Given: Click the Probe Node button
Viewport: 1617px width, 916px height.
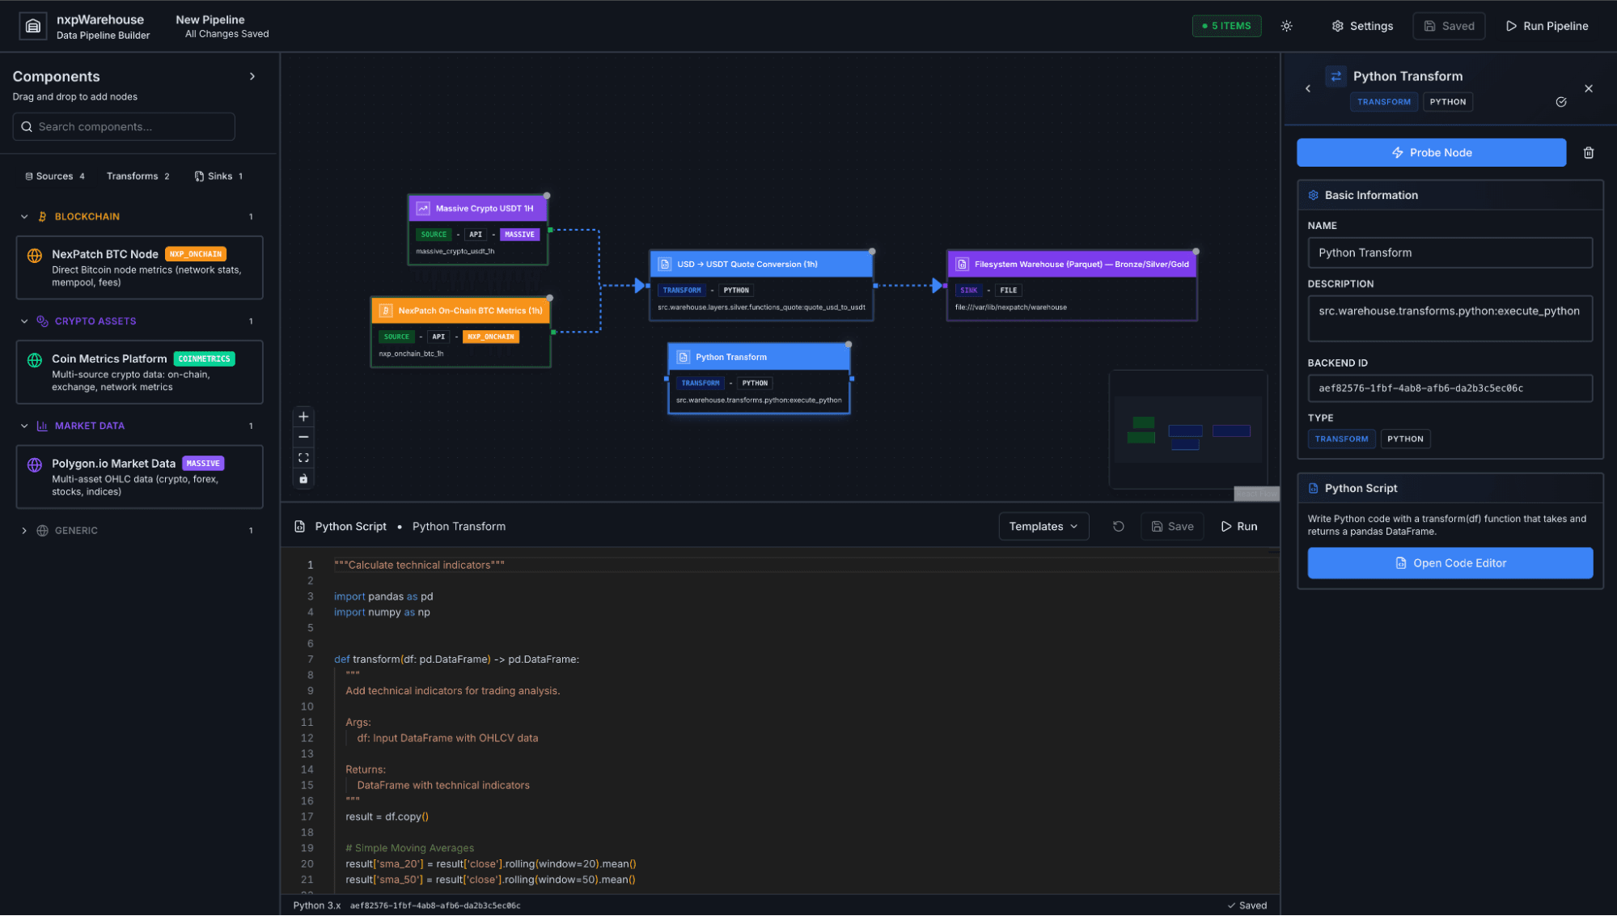Looking at the screenshot, I should click(x=1430, y=153).
